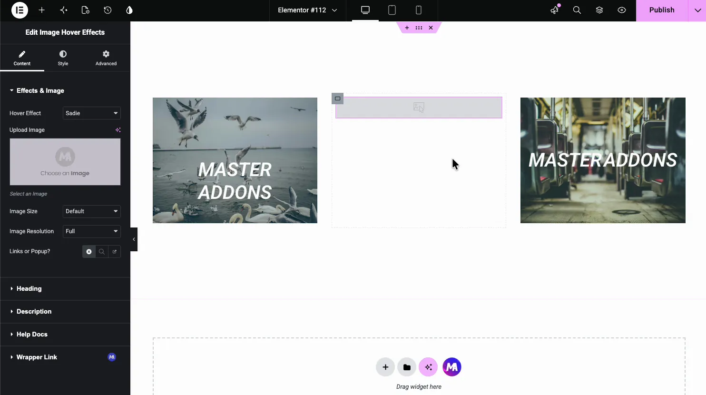This screenshot has width=706, height=395.
Task: Open What's New rocket notifications icon
Action: click(x=555, y=10)
